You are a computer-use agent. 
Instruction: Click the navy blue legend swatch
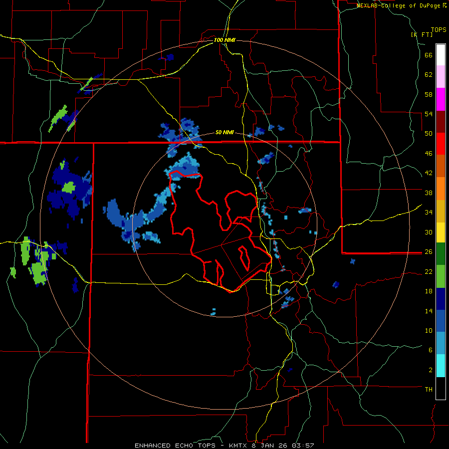tap(441, 299)
